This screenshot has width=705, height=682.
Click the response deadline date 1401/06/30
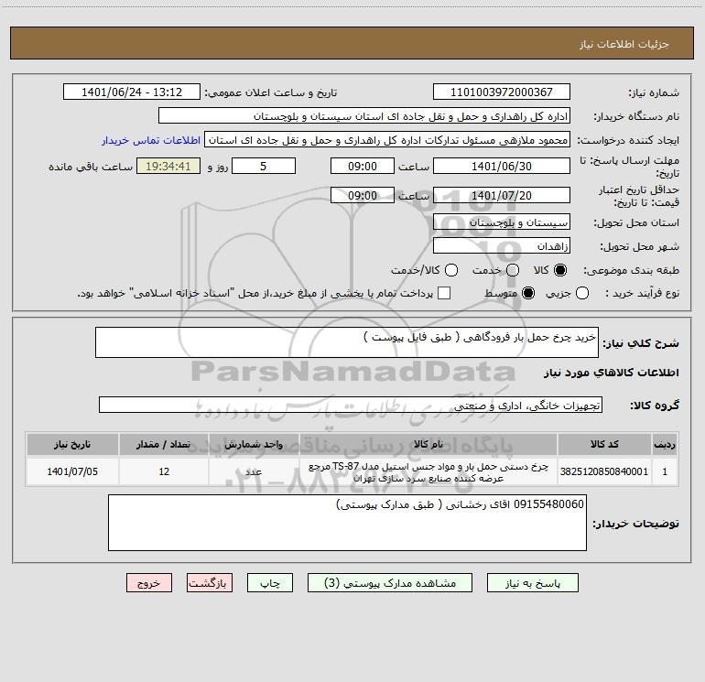(x=502, y=166)
